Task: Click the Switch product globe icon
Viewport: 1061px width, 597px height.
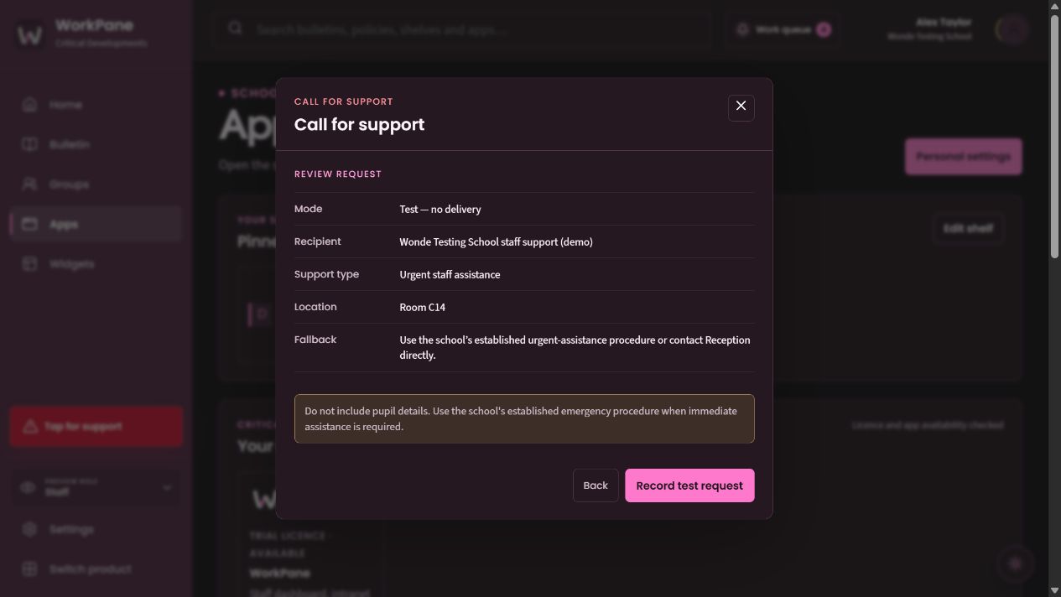Action: pyautogui.click(x=29, y=568)
